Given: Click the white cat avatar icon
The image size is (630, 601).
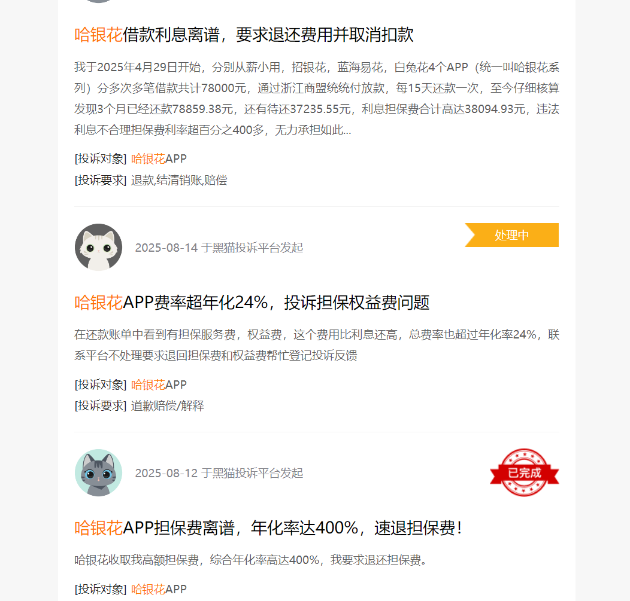Looking at the screenshot, I should point(98,247).
